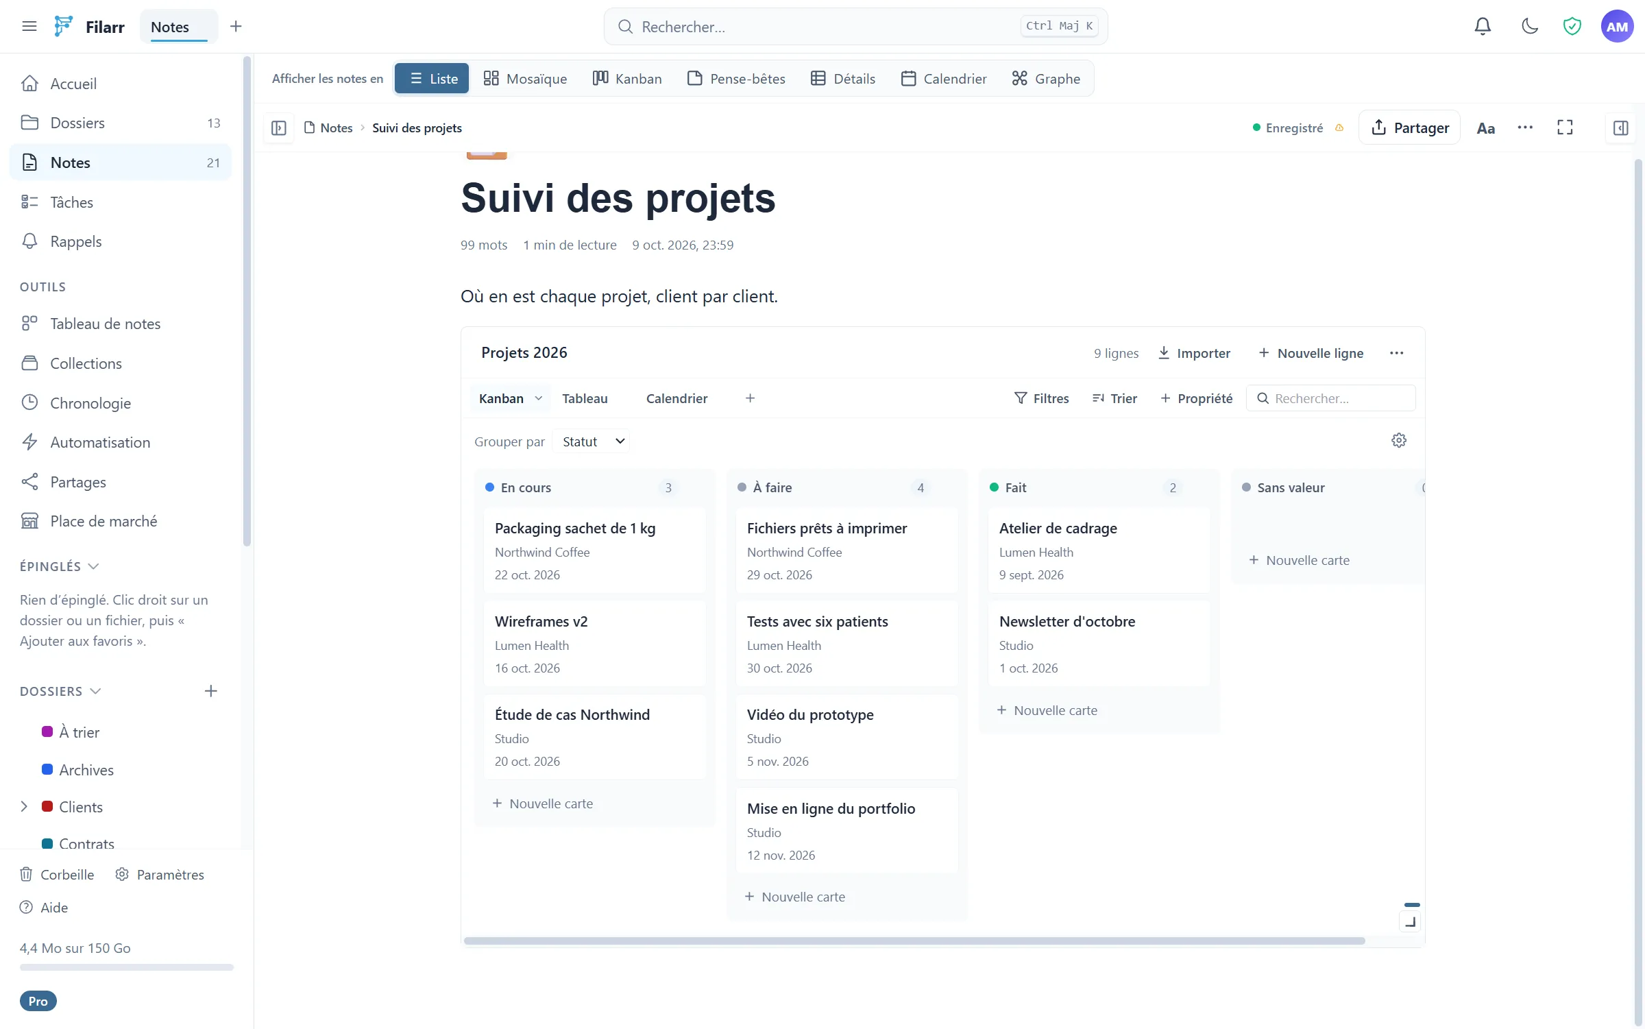
Task: Switch notes view to Graphe
Action: pos(1046,79)
